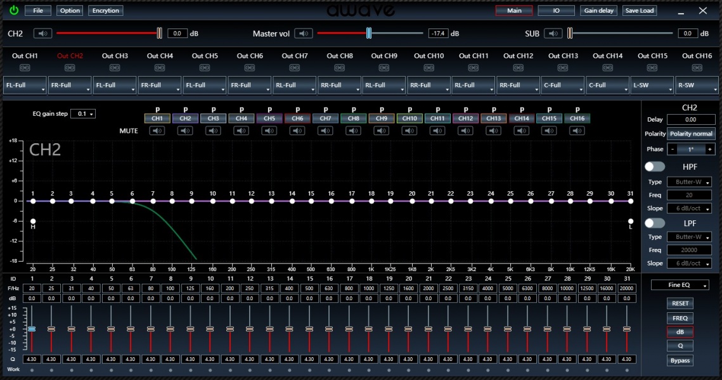Mute CH2 volume speaker icon
Image resolution: width=722 pixels, height=380 pixels.
(42, 34)
